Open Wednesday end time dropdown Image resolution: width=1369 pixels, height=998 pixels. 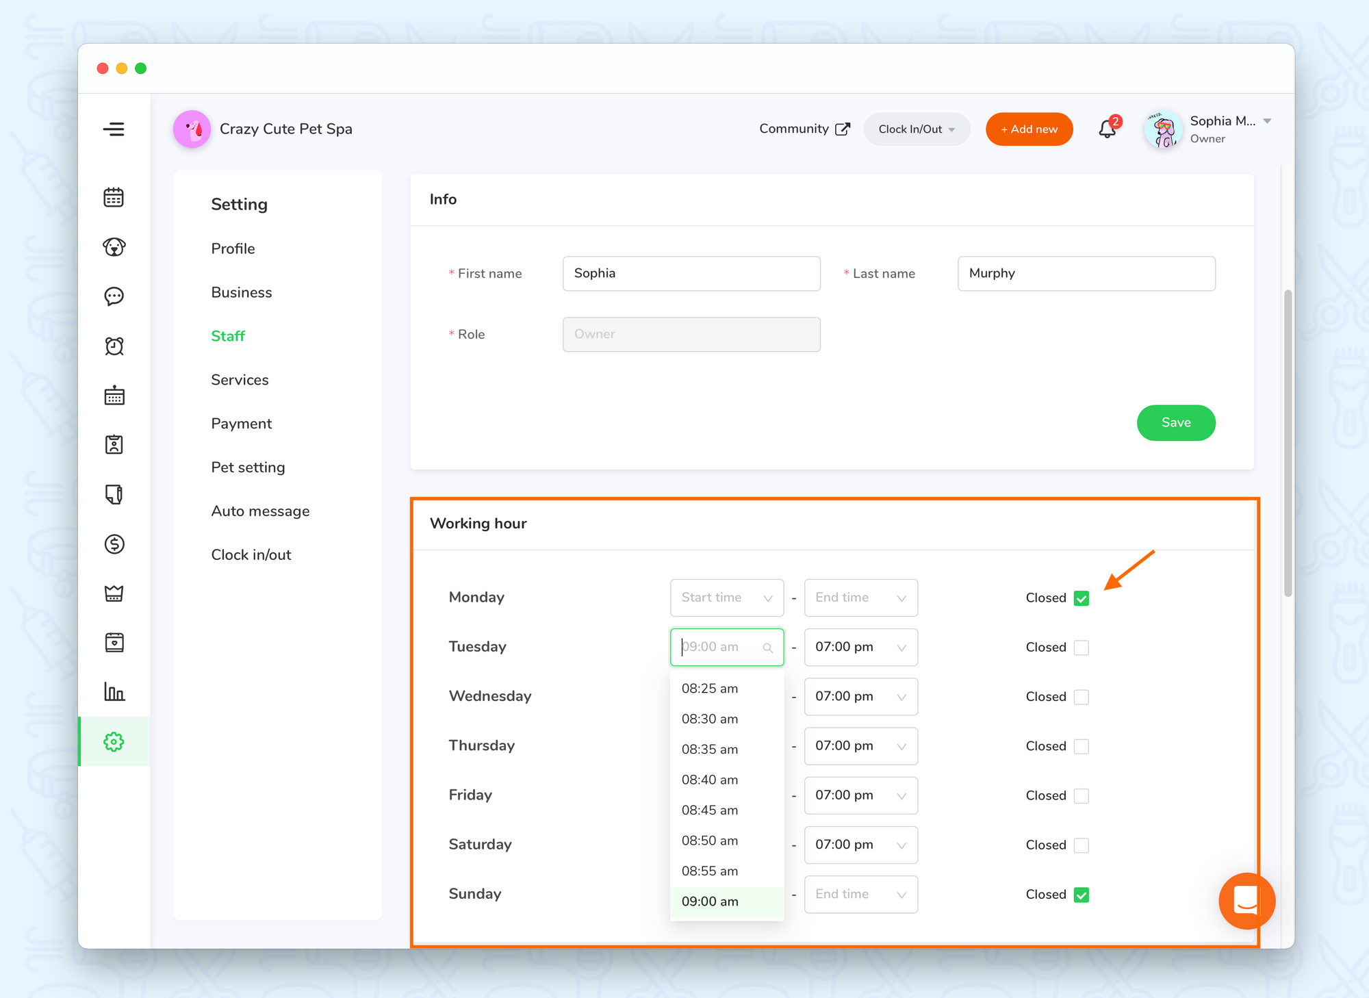861,696
